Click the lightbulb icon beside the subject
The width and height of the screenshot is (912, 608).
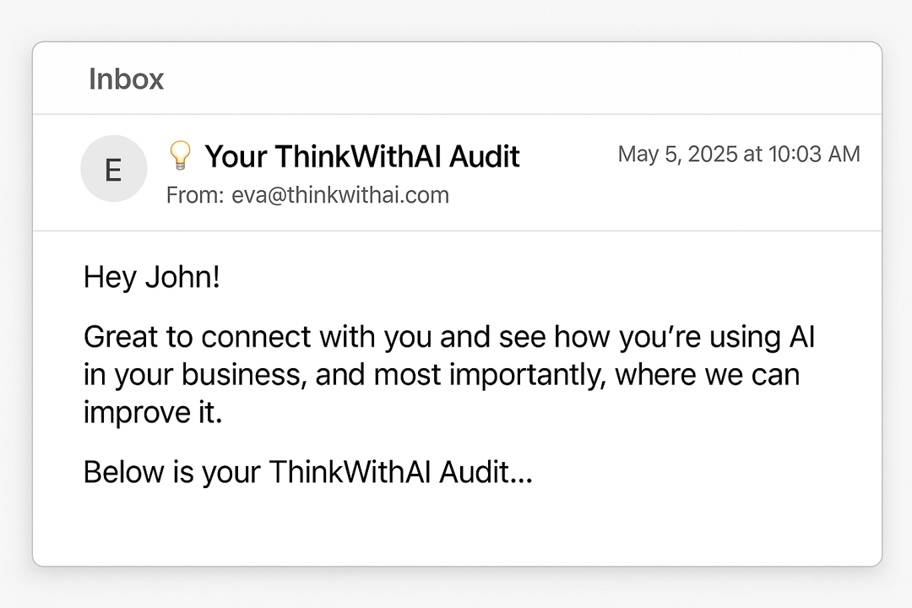(x=180, y=155)
